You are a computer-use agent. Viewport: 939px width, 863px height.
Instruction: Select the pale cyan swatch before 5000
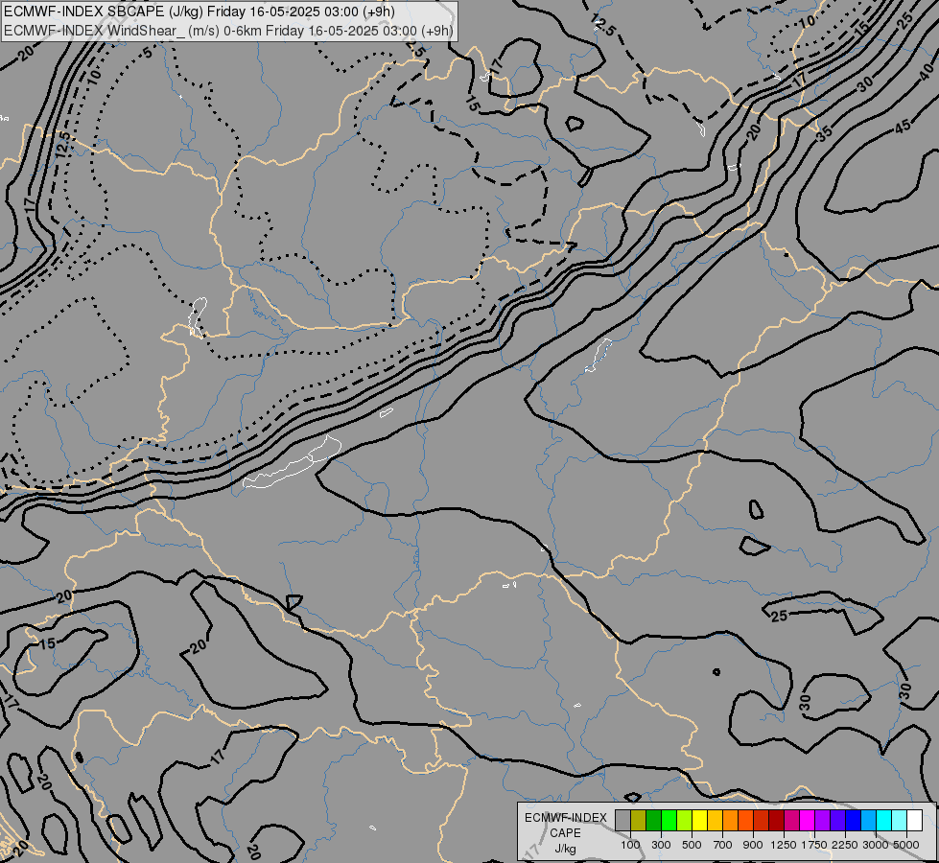[899, 820]
